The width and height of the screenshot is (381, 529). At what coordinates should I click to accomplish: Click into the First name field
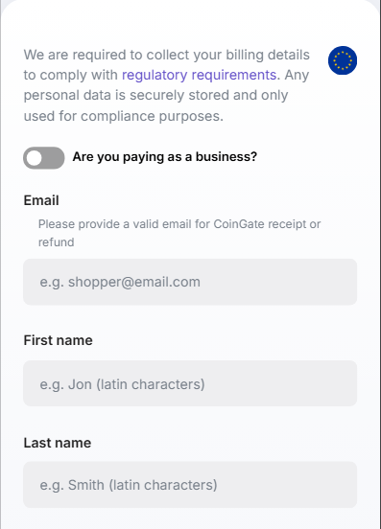(x=190, y=383)
